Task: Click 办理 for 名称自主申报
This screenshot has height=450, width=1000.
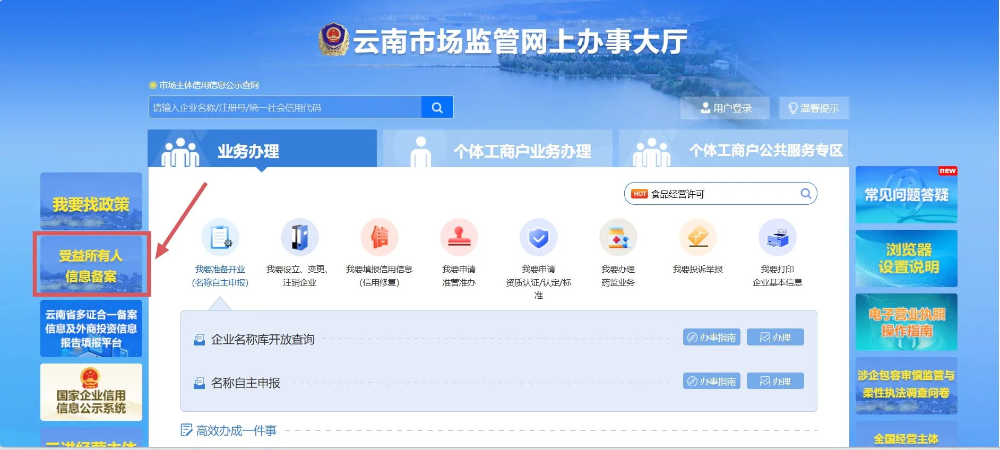Action: 775,381
